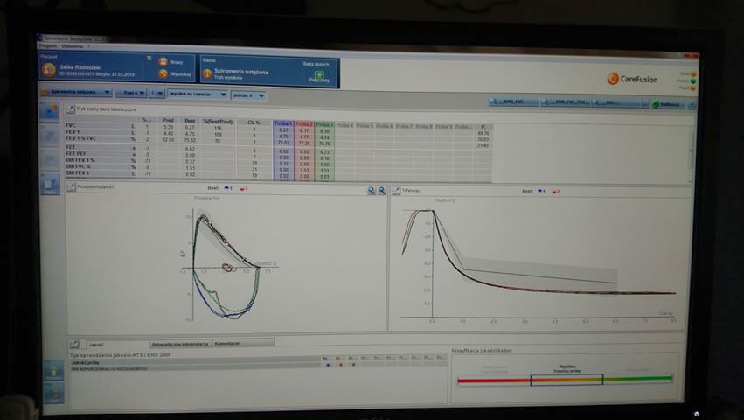Click the green Połączony database icon
744x420 pixels.
point(319,74)
